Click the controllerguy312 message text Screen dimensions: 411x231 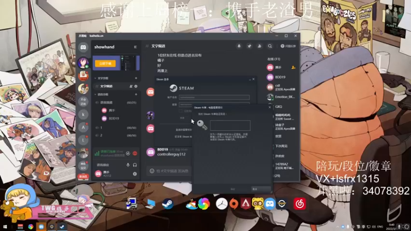pyautogui.click(x=172, y=155)
